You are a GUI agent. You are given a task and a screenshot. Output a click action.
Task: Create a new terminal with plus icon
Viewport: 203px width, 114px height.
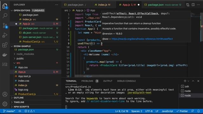[x=185, y=81]
